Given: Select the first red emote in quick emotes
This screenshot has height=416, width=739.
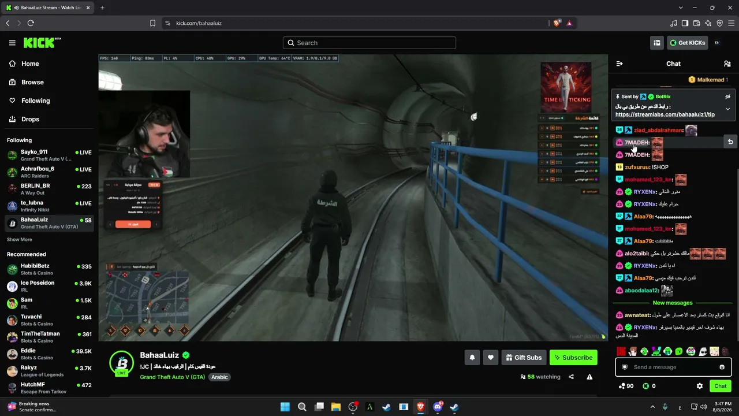Looking at the screenshot, I should 621,351.
